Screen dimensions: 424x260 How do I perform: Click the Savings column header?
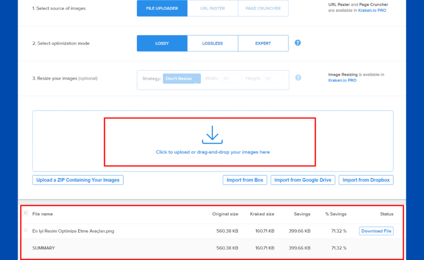[302, 214]
